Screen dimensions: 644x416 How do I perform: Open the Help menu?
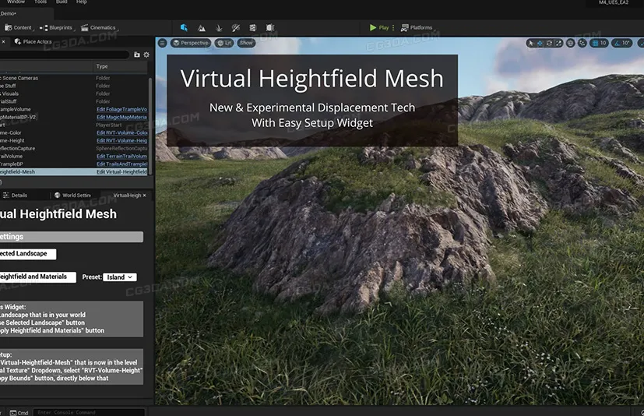[x=81, y=2]
